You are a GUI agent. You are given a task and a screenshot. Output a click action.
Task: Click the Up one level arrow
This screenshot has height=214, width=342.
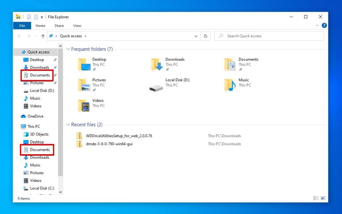pos(43,36)
